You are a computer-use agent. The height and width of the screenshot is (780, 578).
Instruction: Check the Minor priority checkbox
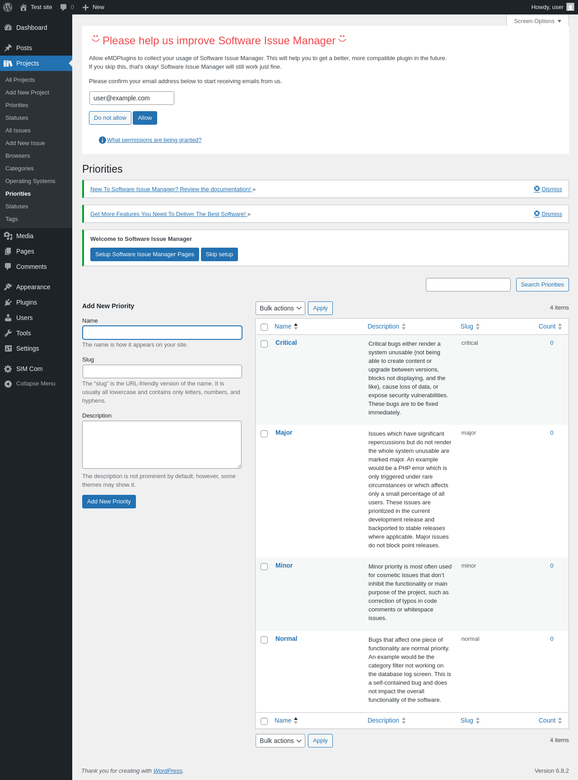pos(265,567)
